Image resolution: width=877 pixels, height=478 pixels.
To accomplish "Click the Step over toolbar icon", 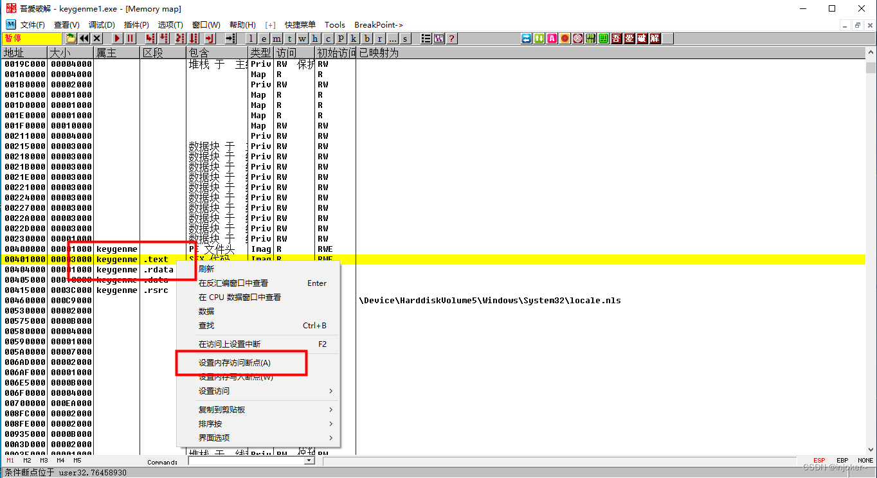I will pyautogui.click(x=163, y=39).
